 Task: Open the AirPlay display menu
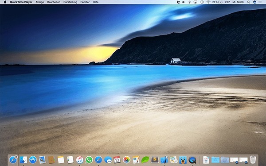(x=196, y=2)
